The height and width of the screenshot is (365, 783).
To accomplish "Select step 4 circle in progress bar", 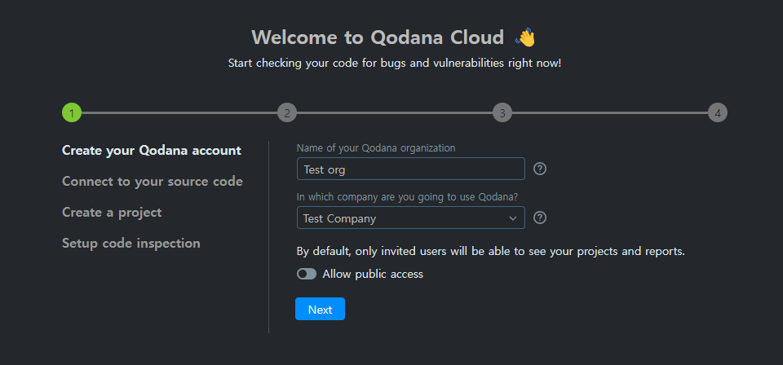I will point(718,113).
